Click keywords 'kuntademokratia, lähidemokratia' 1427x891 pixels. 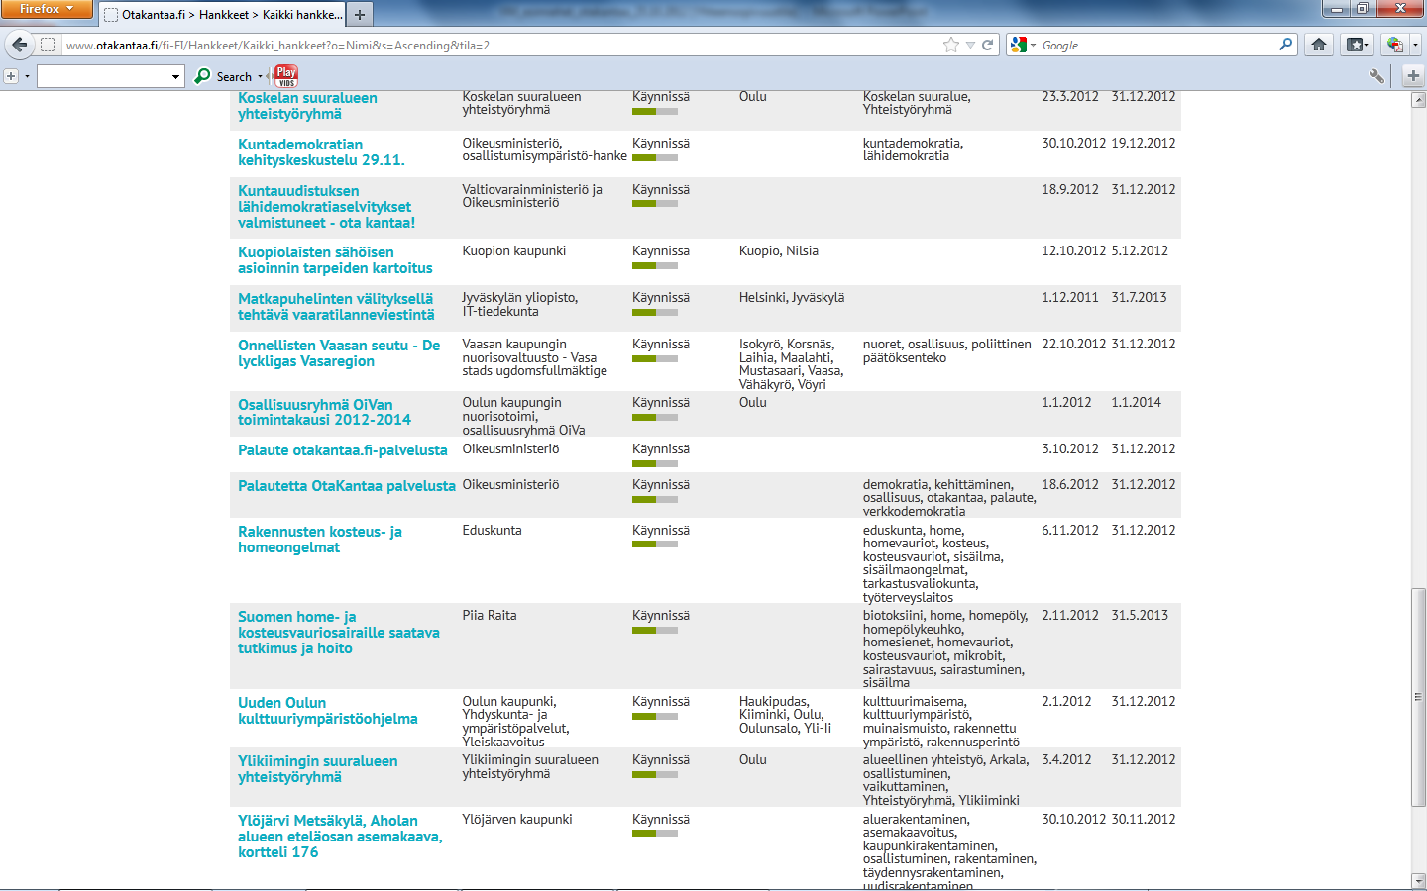(x=913, y=149)
